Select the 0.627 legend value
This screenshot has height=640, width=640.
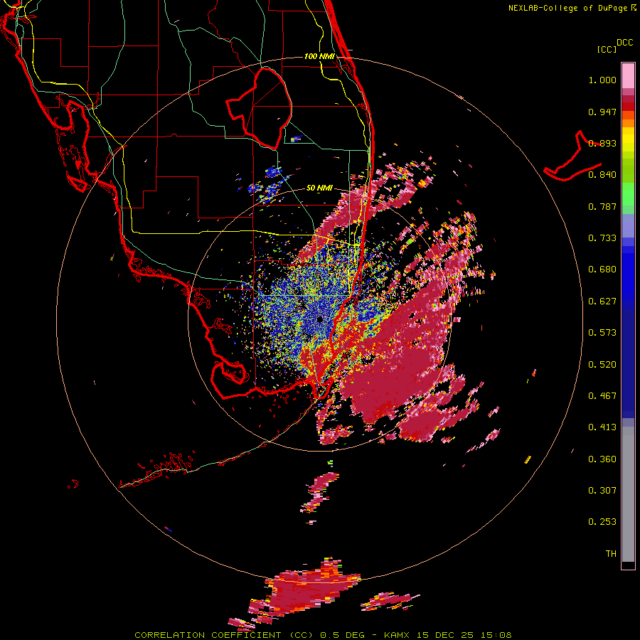click(x=602, y=302)
